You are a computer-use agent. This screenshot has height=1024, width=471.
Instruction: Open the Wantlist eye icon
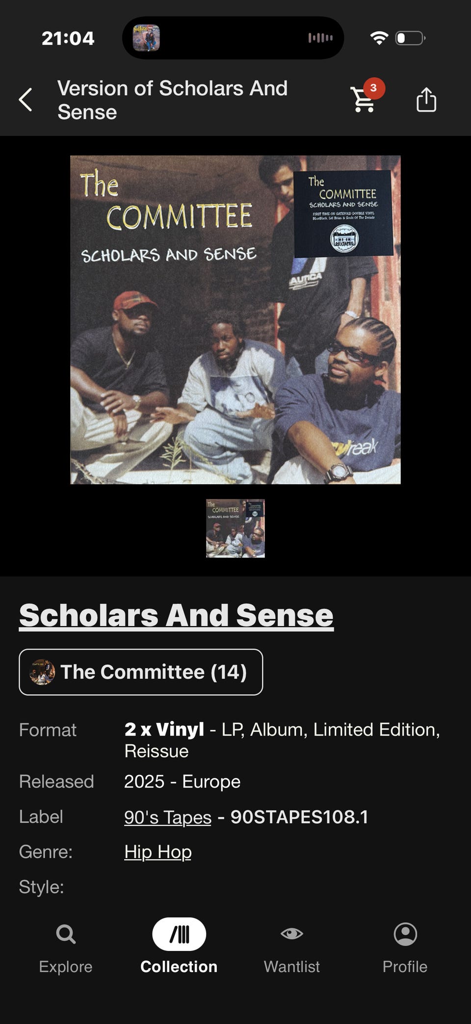(x=292, y=933)
